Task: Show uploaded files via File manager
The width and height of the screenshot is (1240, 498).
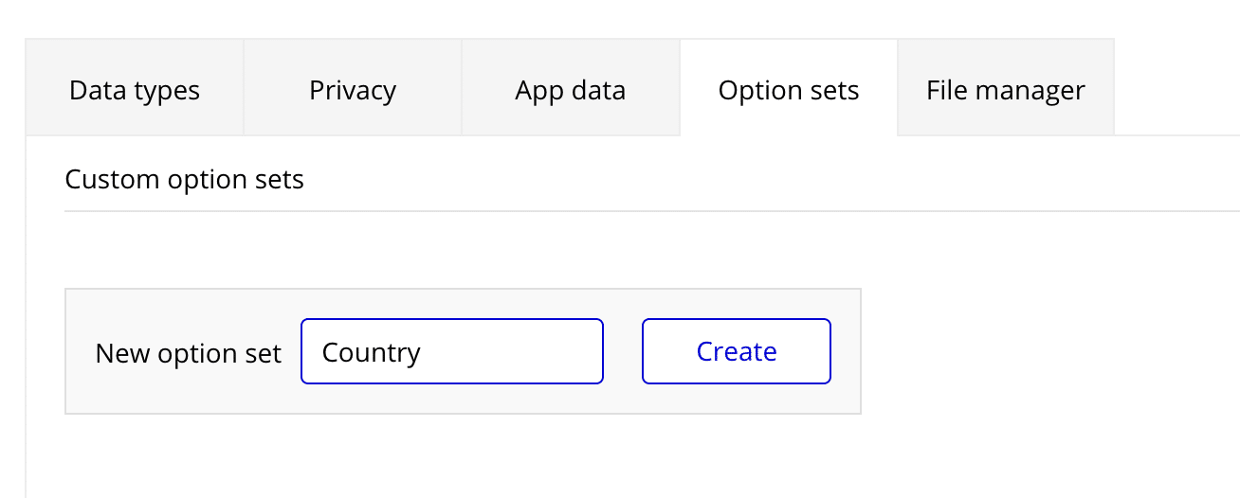Action: tap(1005, 90)
